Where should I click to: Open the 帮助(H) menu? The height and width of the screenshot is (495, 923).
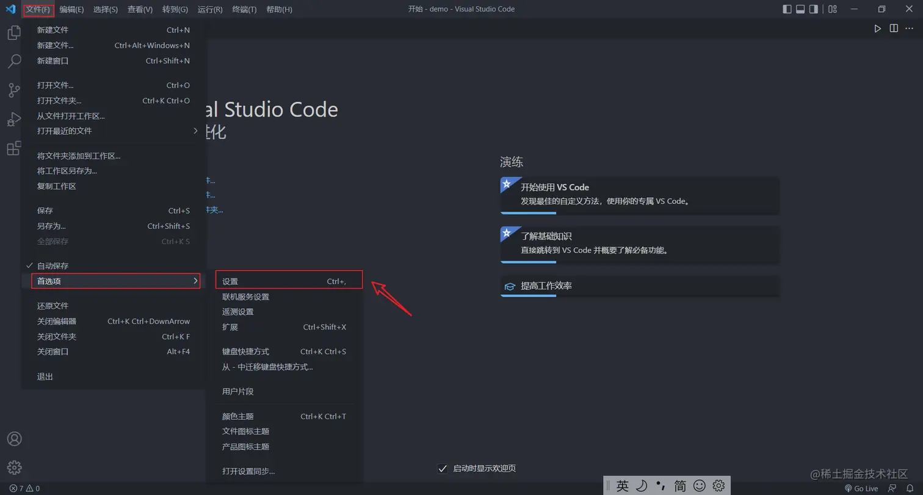[279, 9]
